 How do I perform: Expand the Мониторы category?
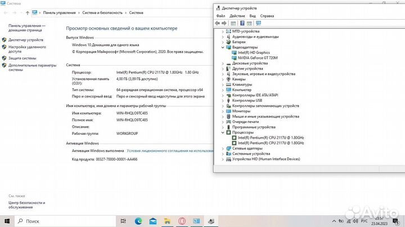tap(223, 111)
